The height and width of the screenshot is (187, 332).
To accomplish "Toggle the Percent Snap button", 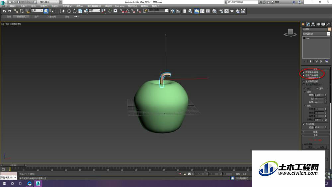I will pos(133,11).
